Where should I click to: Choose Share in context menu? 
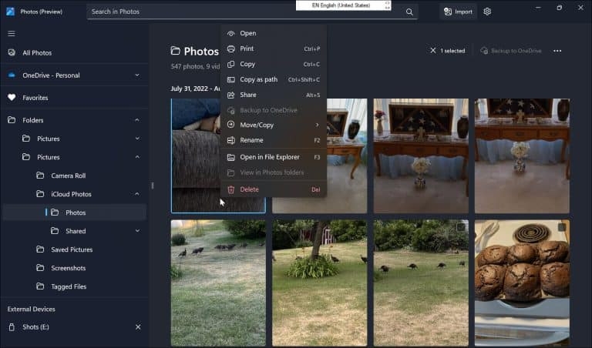274,95
